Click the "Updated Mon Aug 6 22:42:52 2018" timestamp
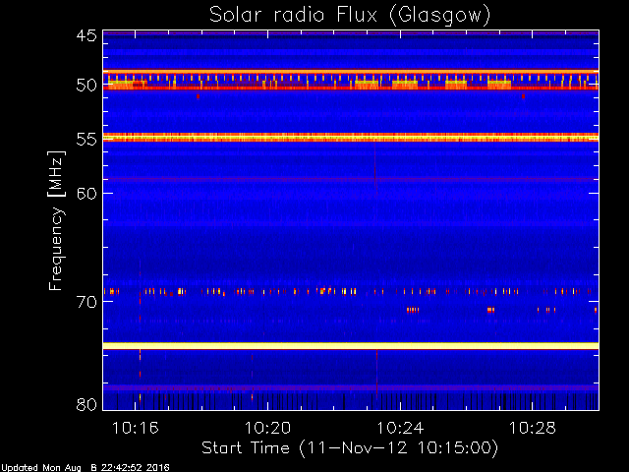The width and height of the screenshot is (629, 472). [86, 468]
